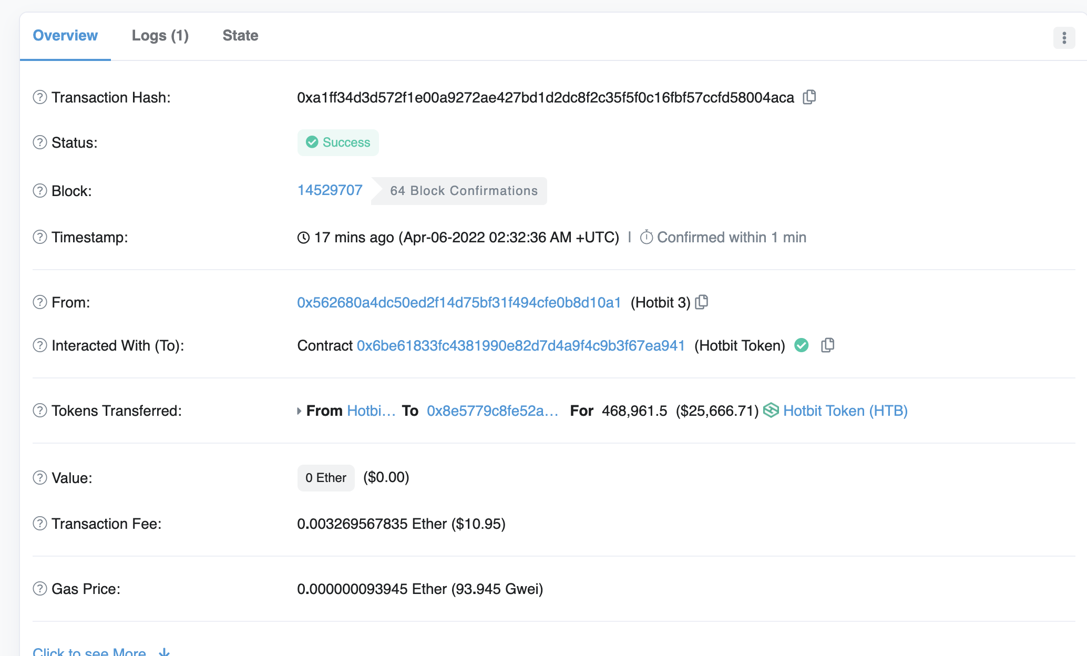
Task: Open the three-dot options menu
Action: tap(1064, 37)
